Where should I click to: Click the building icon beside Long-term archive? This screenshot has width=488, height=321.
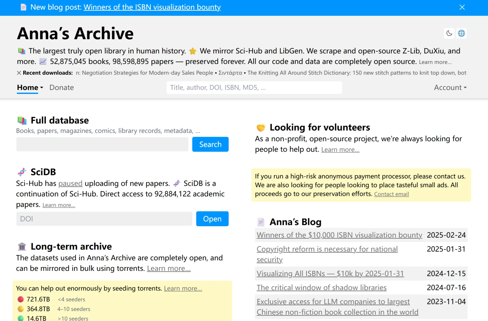pos(22,246)
